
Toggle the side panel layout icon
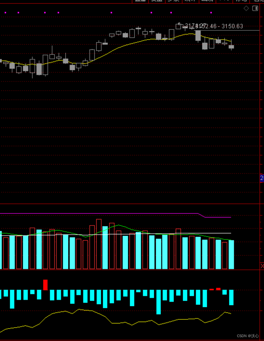(x=255, y=8)
